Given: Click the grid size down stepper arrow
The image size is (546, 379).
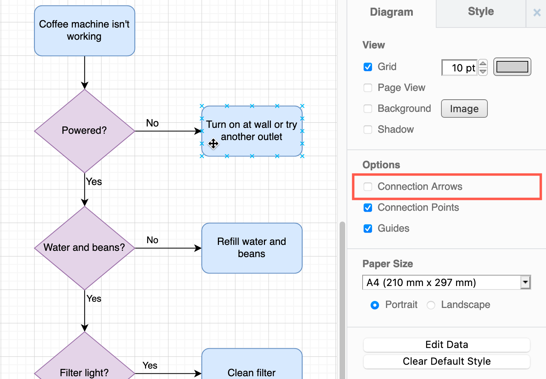Looking at the screenshot, I should click(483, 71).
